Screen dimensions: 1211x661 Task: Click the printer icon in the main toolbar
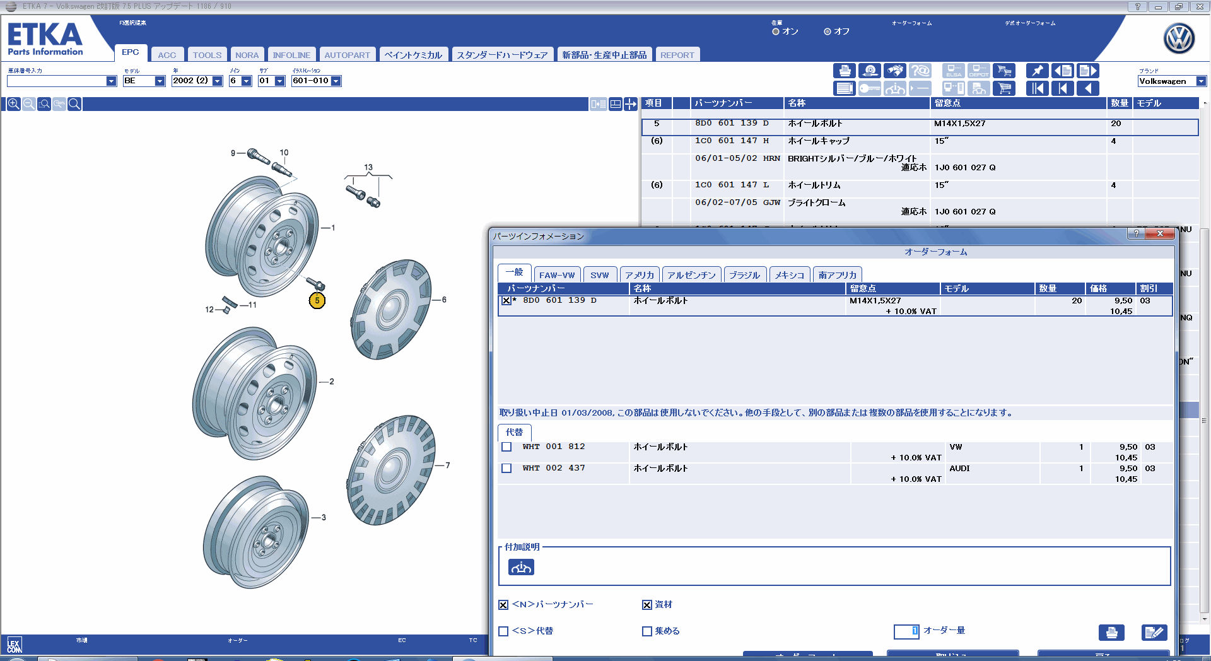pyautogui.click(x=845, y=71)
